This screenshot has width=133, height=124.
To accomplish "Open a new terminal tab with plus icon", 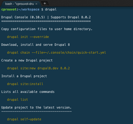I will click(45, 4).
